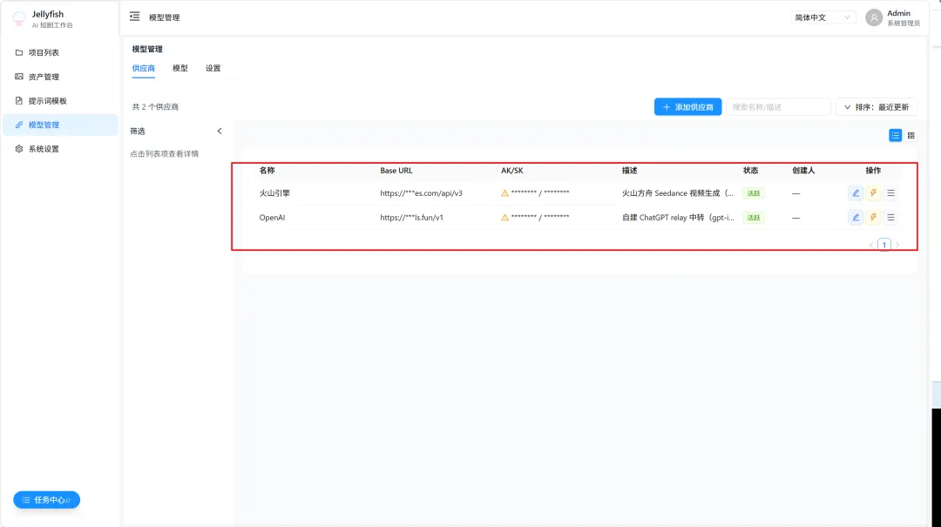Click the Jellyfish logo icon
The height and width of the screenshot is (527, 941).
[x=19, y=19]
